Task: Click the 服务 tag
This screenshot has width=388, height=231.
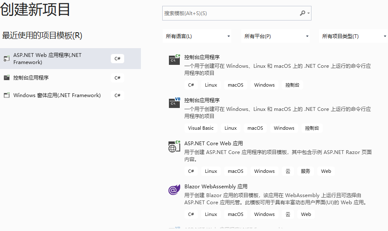Action: point(305,171)
